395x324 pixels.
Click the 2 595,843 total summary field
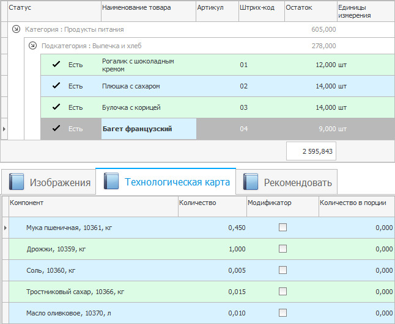[311, 151]
